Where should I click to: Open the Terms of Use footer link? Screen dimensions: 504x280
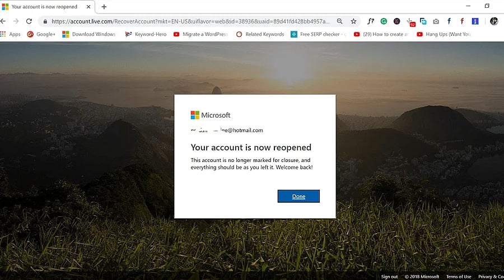[458, 277]
